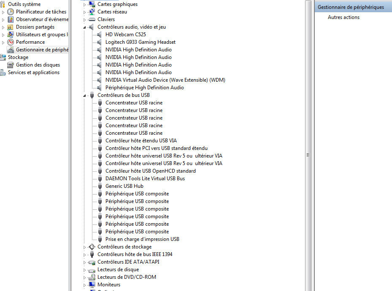Click the IEEE 1394 controllers icon
Image resolution: width=392 pixels, height=291 pixels.
point(92,254)
